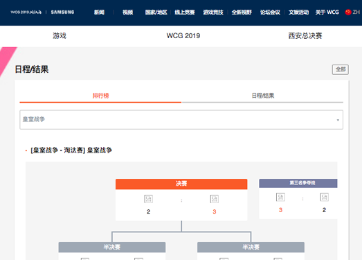The height and width of the screenshot is (260, 362).
Task: Click third-place match score 3
Action: pyautogui.click(x=280, y=210)
